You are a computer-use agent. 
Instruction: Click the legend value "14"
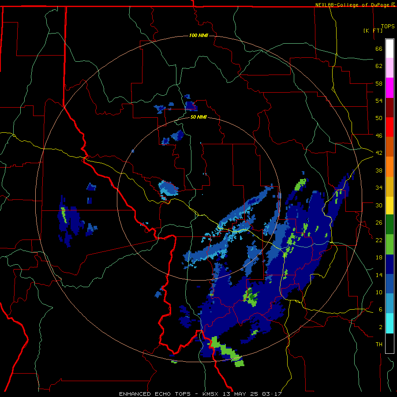point(379,275)
